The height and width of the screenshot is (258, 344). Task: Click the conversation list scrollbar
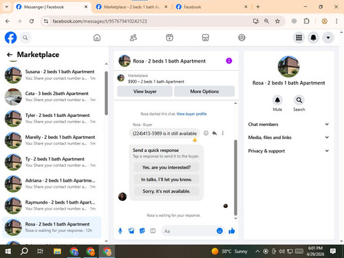click(106, 93)
